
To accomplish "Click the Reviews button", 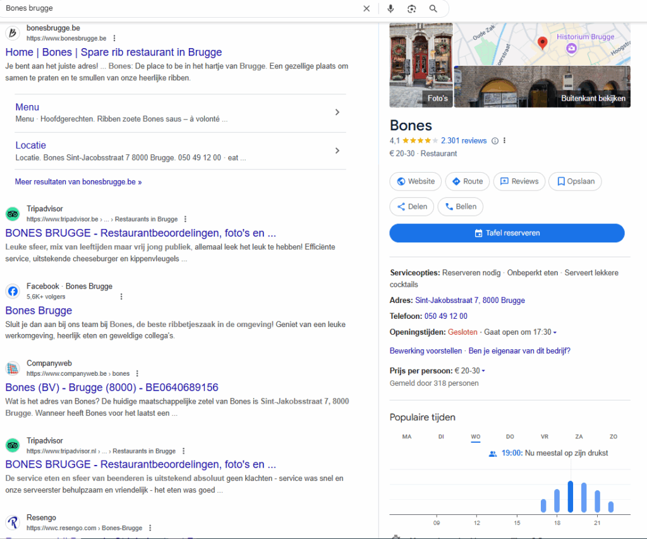I will click(x=519, y=182).
